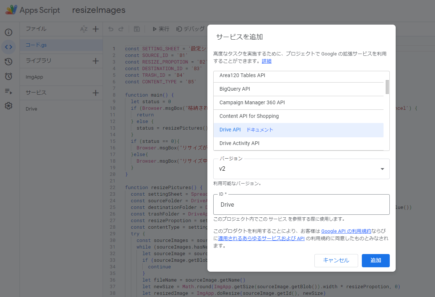Click the 追加 button
The height and width of the screenshot is (297, 435).
tap(376, 260)
